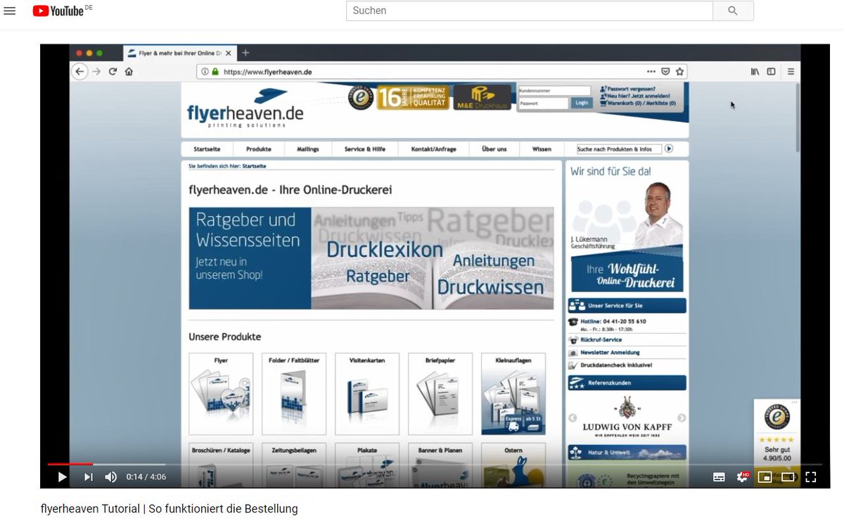This screenshot has width=844, height=521.
Task: Click Neu hier? Jetzt anmelden! link
Action: tap(634, 96)
